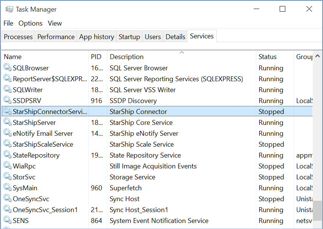
Task: Click the appm group cell for StateRepository
Action: coord(304,155)
